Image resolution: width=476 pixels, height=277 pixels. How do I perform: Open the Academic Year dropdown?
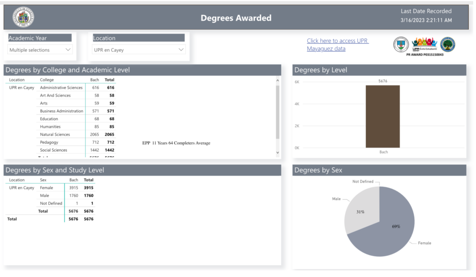tap(40, 50)
